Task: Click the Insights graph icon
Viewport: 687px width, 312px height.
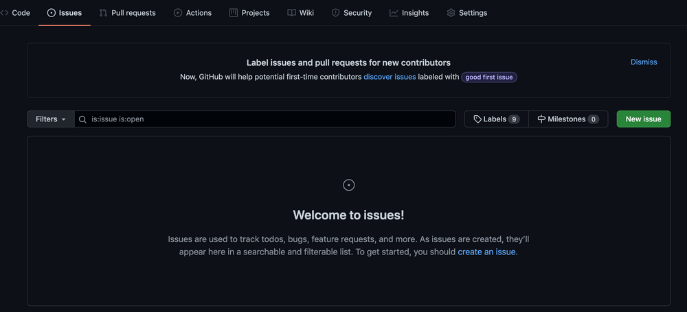Action: click(x=394, y=13)
